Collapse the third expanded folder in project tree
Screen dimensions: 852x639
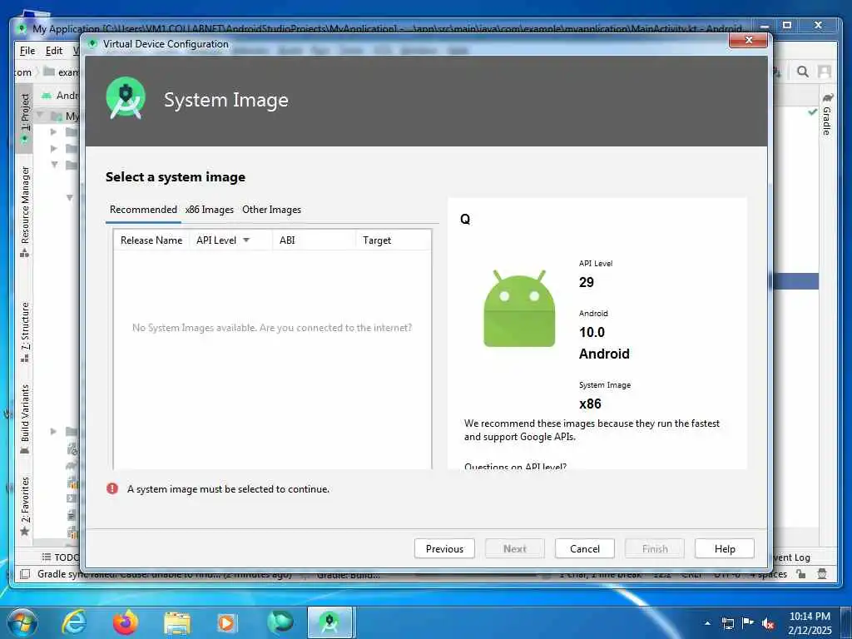tap(54, 164)
